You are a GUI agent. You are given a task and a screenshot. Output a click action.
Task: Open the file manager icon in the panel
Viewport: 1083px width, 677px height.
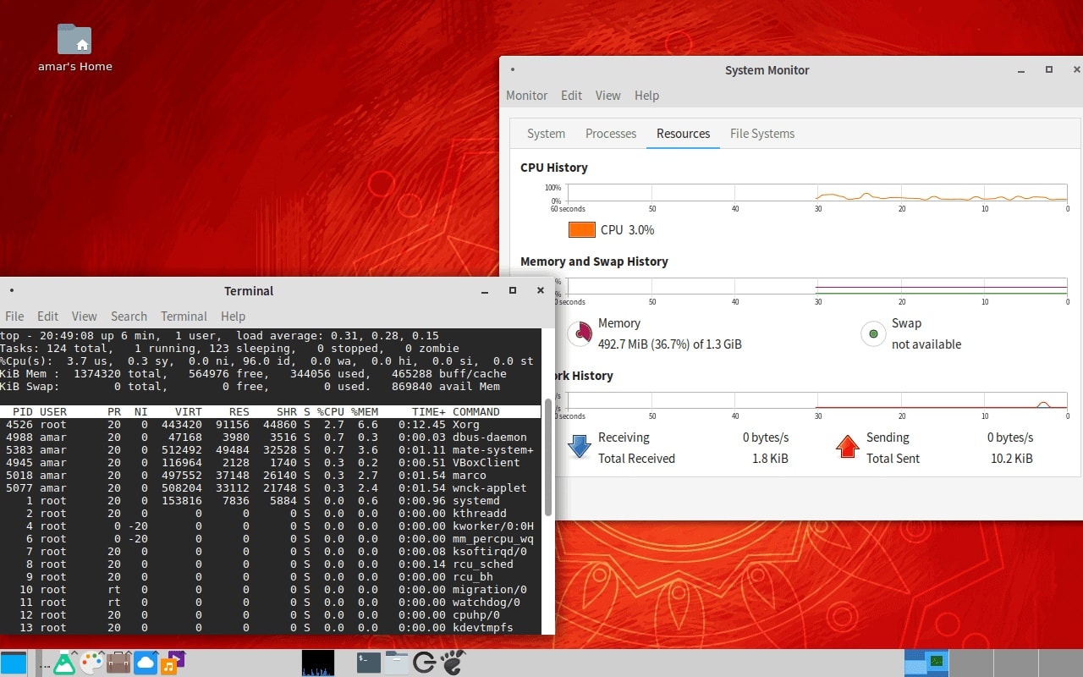pos(397,663)
